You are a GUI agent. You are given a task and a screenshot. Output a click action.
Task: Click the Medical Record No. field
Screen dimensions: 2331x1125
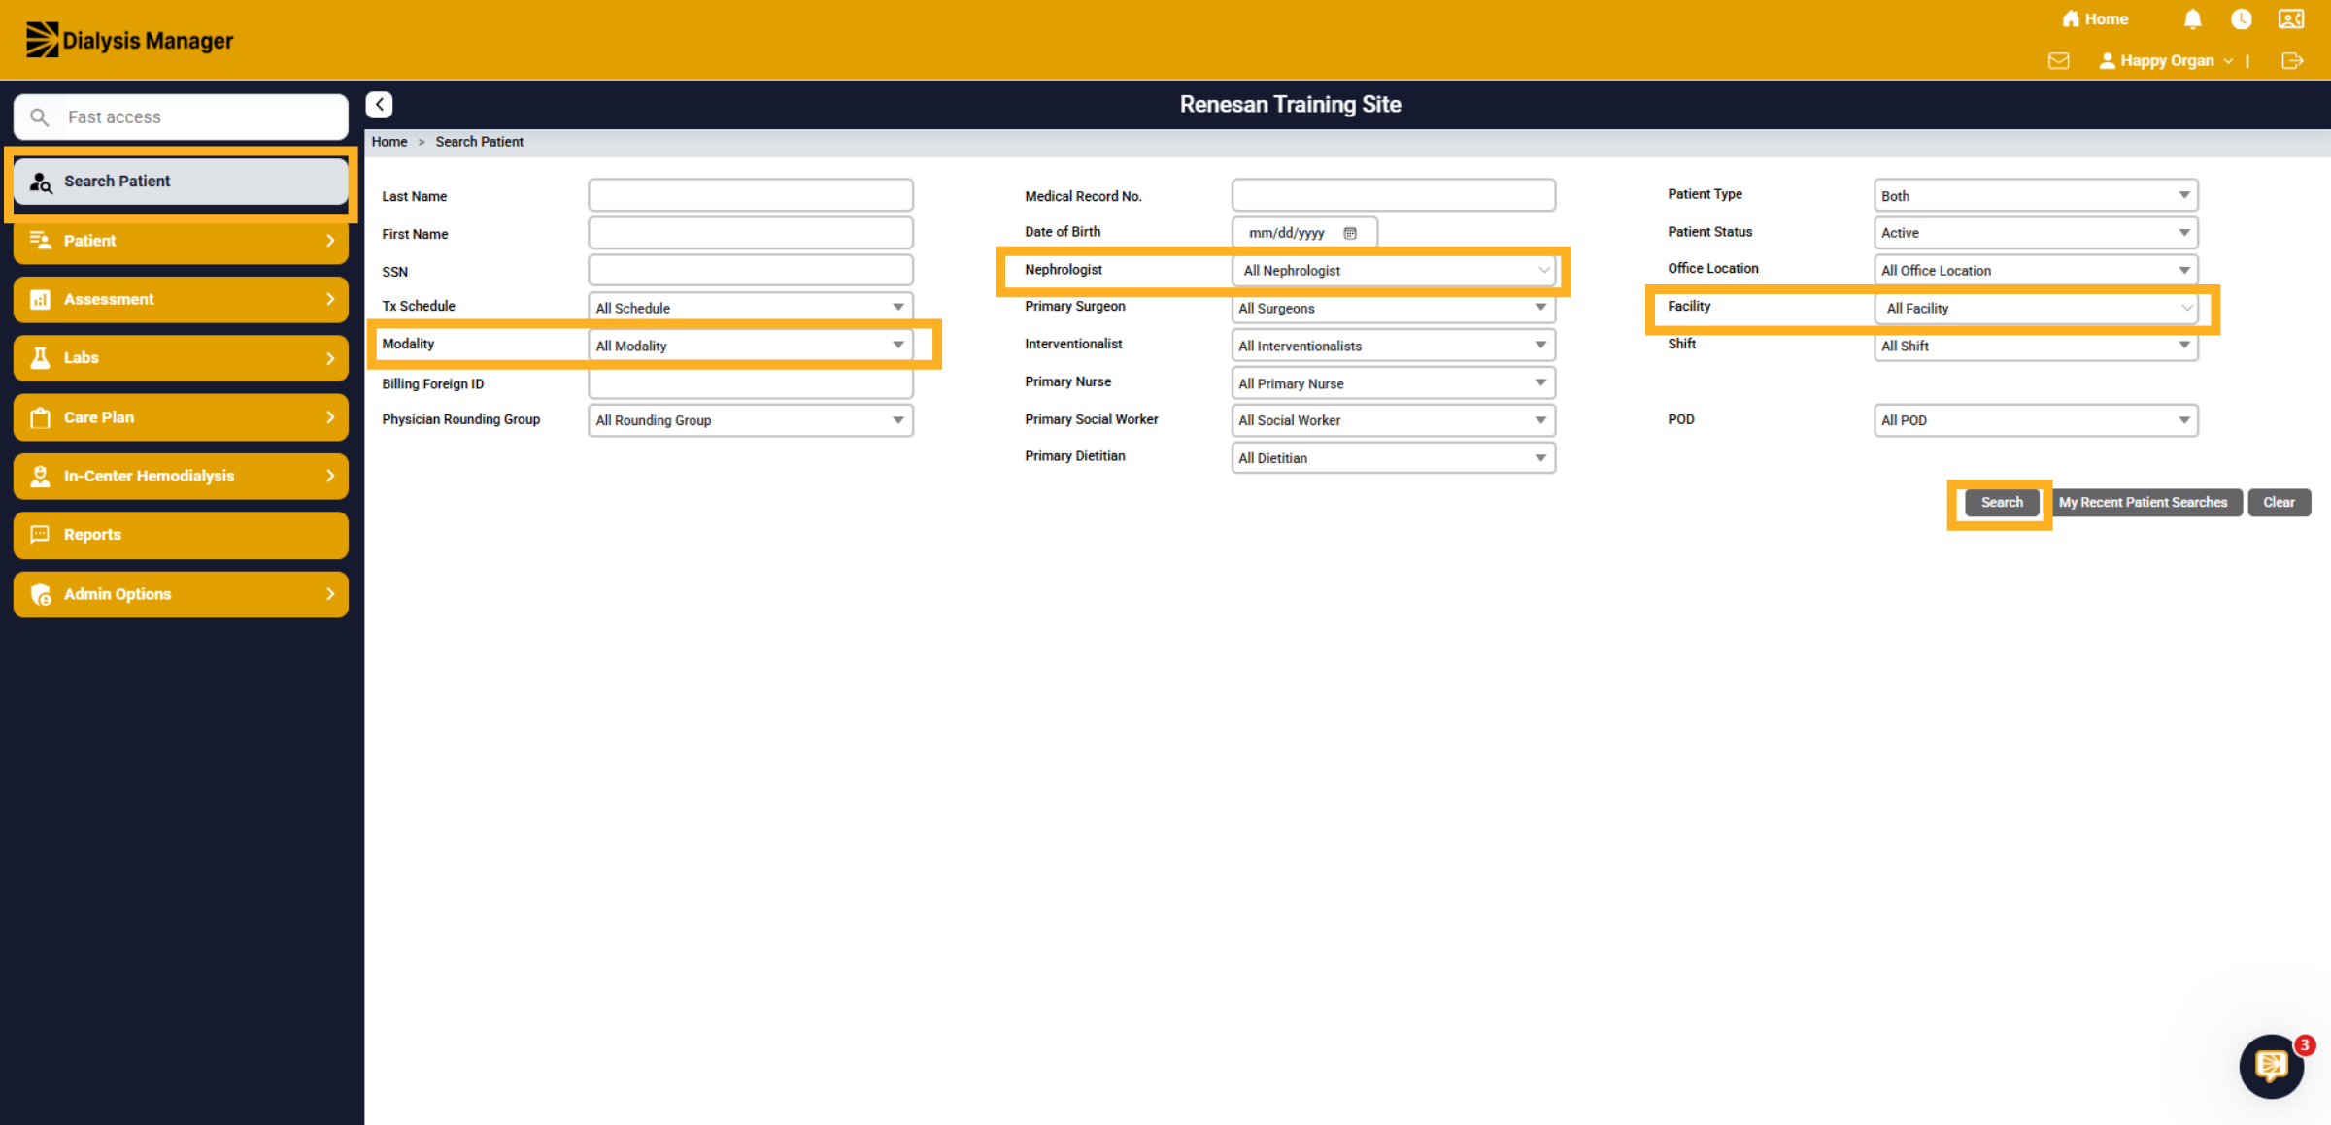[1394, 195]
